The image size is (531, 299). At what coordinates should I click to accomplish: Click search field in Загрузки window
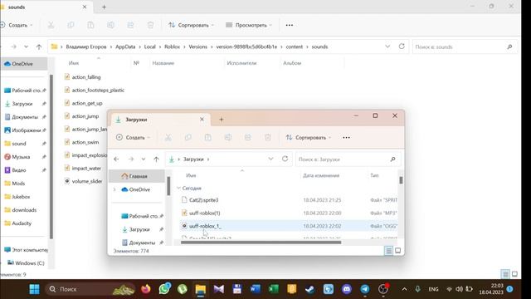click(x=348, y=159)
